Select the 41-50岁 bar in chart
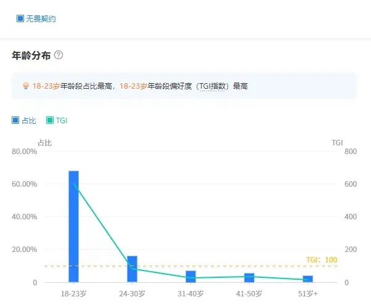The height and width of the screenshot is (305, 371). [249, 278]
